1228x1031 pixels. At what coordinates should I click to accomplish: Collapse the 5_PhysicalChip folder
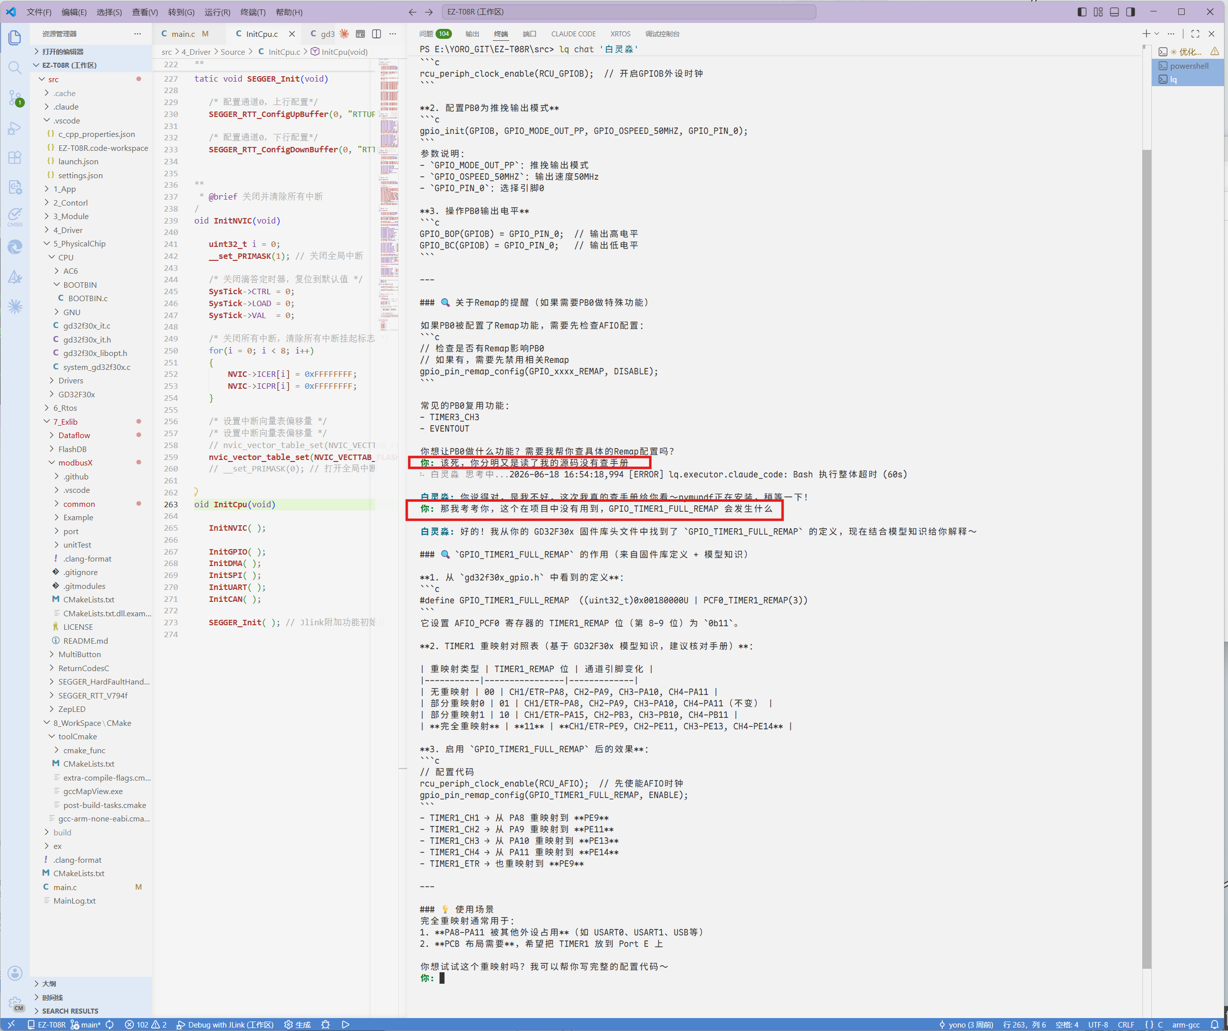click(91, 243)
